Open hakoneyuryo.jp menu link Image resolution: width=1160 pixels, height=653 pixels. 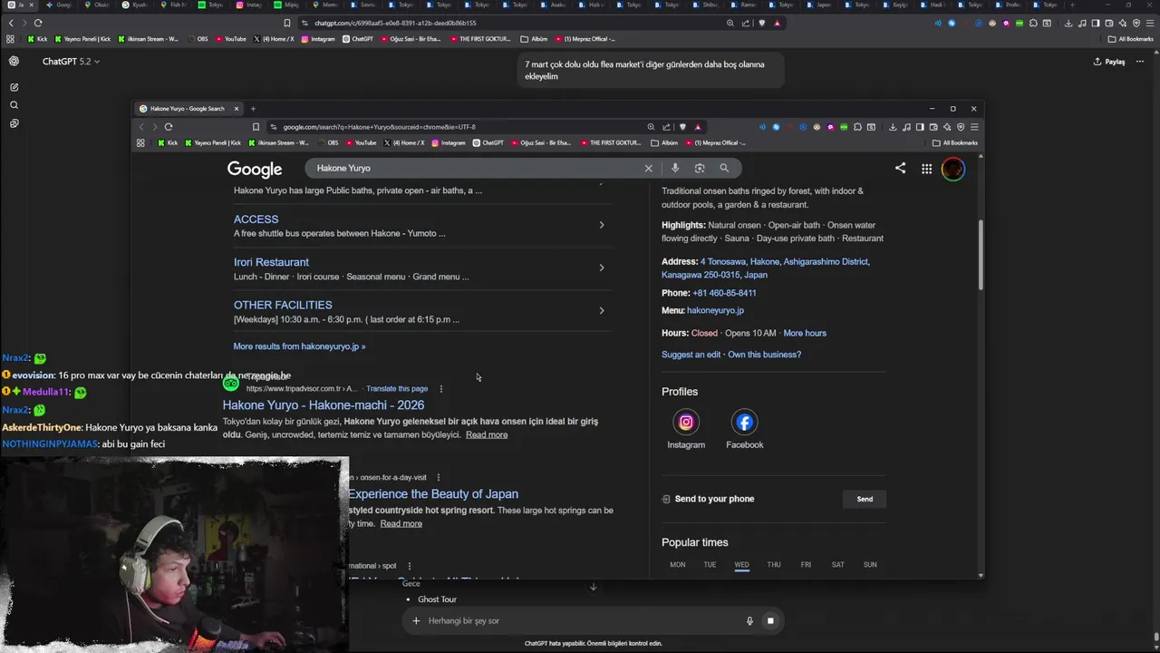pyautogui.click(x=715, y=310)
